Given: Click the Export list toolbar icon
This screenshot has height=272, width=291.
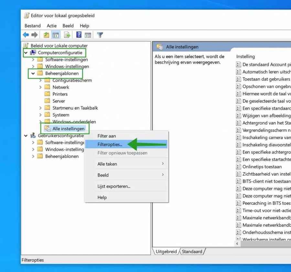Looking at the screenshot, I should click(67, 35).
